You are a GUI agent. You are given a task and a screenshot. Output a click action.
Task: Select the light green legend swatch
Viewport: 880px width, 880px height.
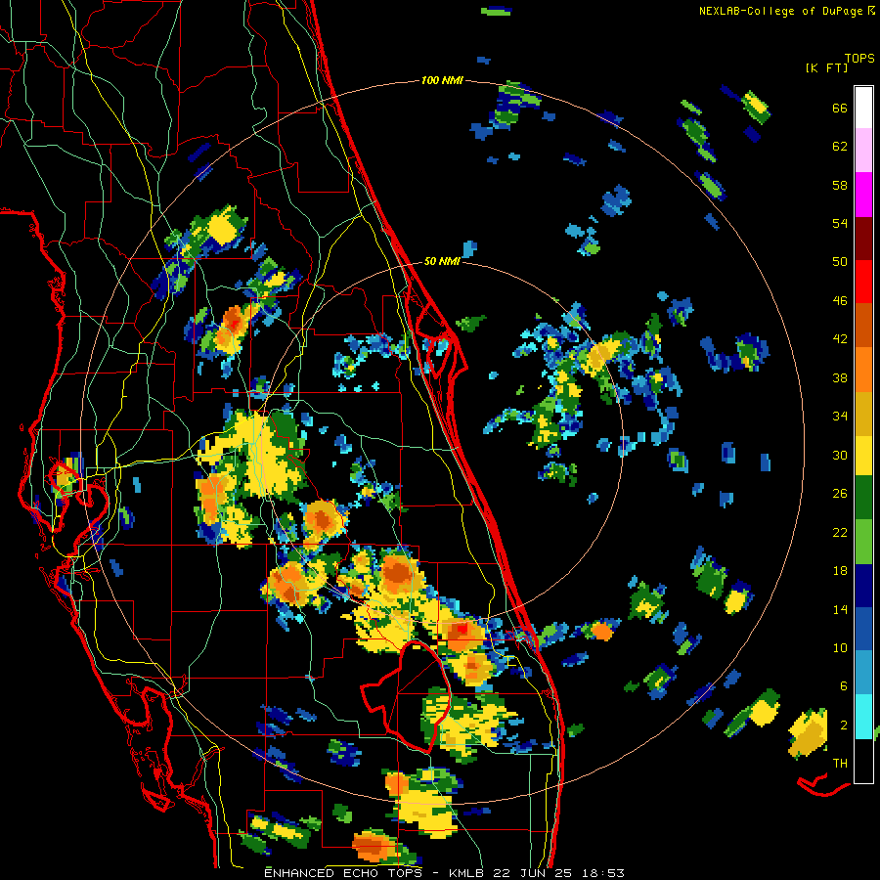(x=863, y=542)
